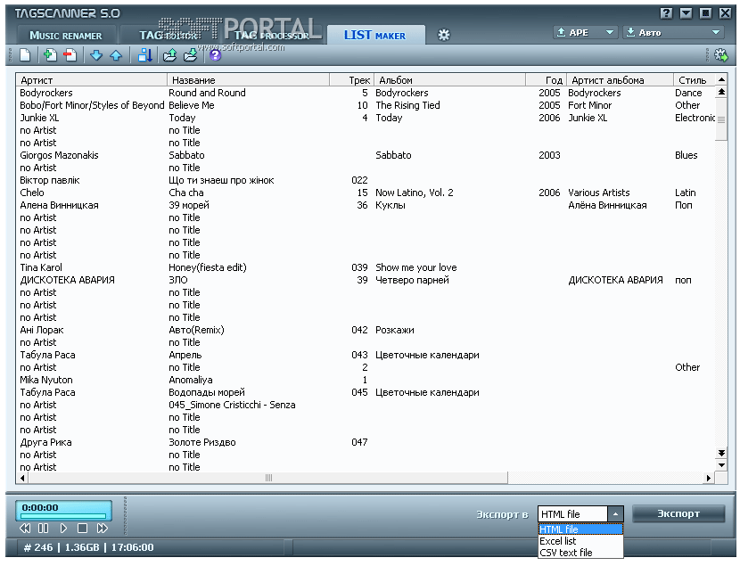
Task: Add files with the green plus icon
Action: tap(50, 55)
